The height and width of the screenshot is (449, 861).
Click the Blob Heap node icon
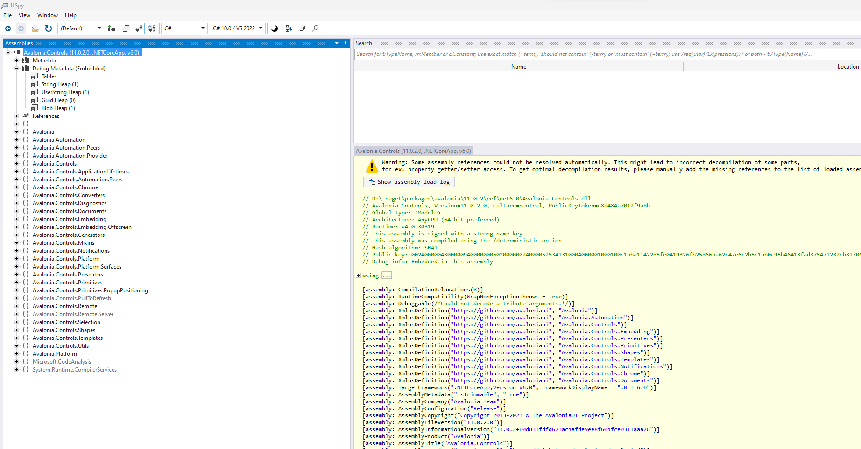coord(35,108)
